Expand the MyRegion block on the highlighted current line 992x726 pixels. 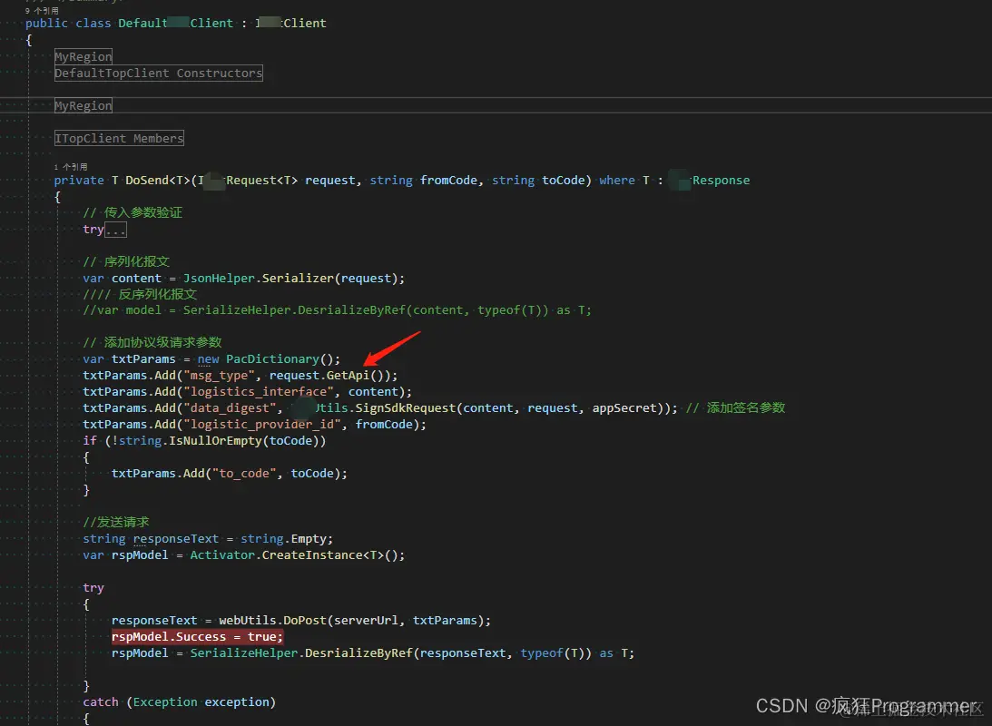tap(83, 105)
